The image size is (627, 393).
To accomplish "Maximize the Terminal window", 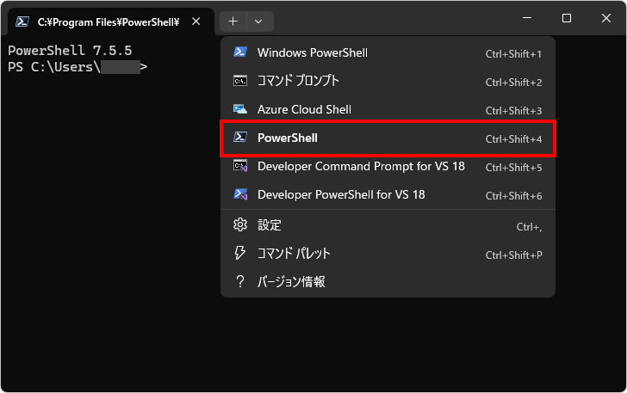I will (567, 18).
